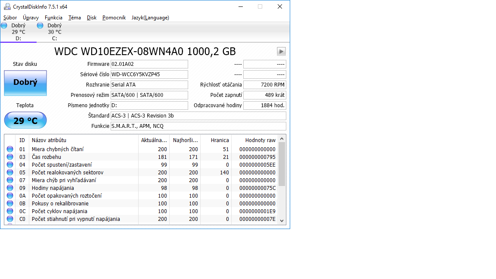Click raw value 000000000795
The image size is (496, 279).
257,157
